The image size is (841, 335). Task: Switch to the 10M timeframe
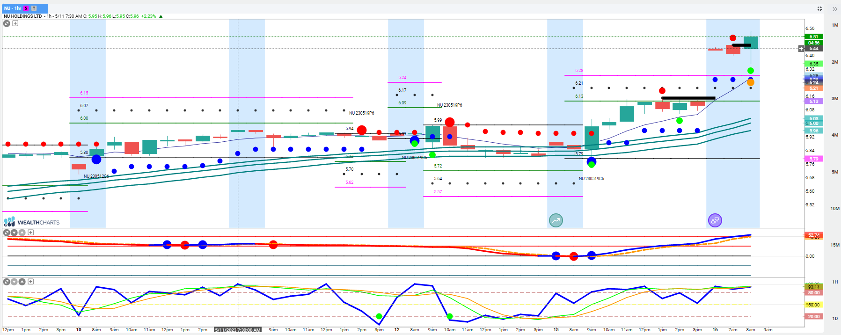(835, 208)
